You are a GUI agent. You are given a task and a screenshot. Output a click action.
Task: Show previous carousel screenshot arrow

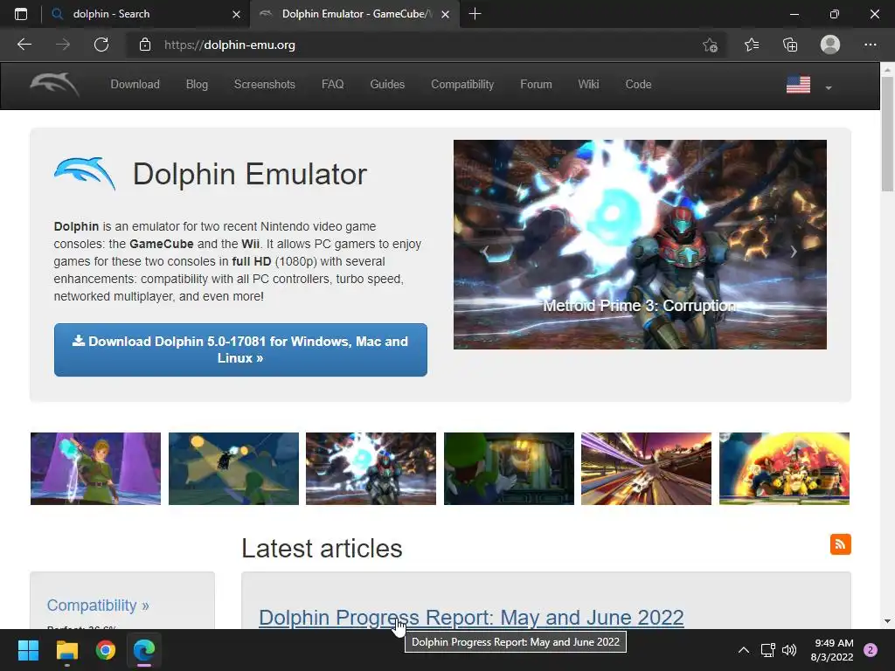click(x=485, y=251)
